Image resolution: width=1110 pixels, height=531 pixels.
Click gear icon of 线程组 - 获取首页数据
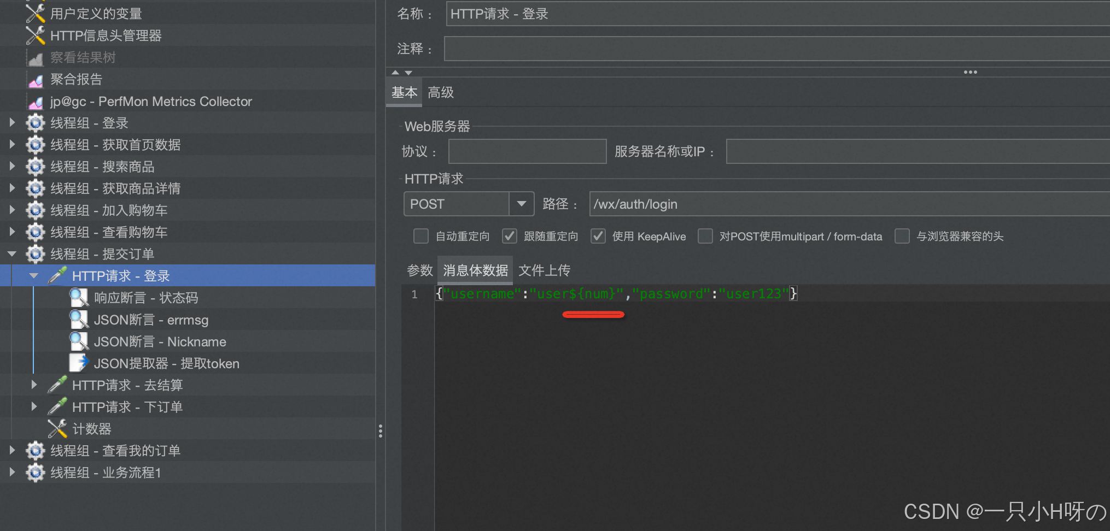pos(36,145)
